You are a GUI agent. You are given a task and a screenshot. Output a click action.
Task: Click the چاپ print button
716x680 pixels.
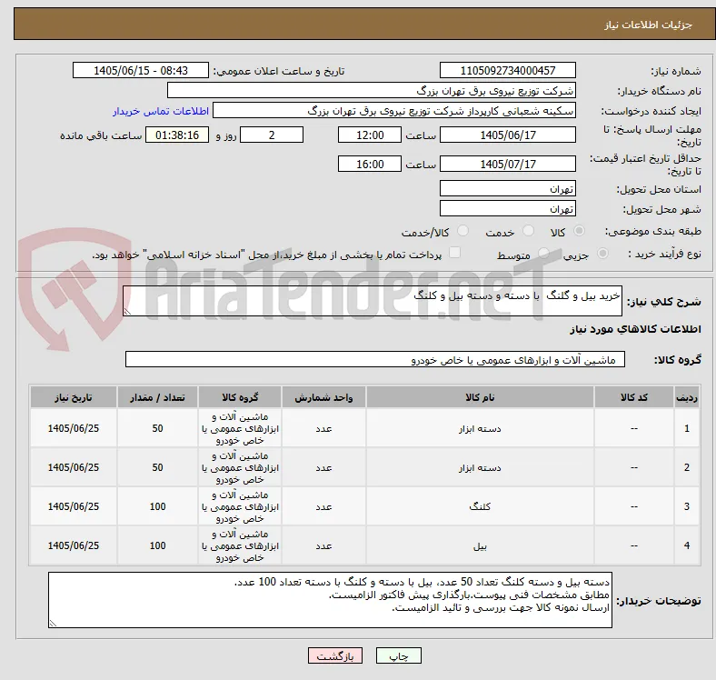coord(399,655)
